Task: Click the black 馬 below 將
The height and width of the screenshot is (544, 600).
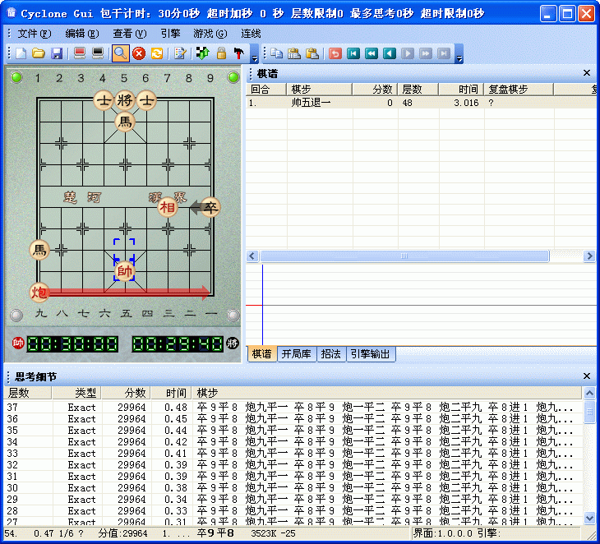Action: [125, 122]
